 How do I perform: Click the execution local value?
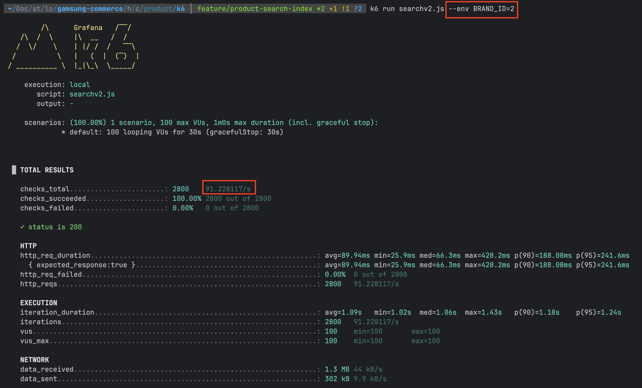[80, 85]
